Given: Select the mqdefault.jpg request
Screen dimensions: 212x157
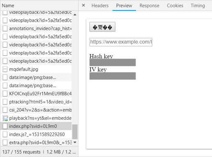Looking at the screenshot, I should point(36,69).
